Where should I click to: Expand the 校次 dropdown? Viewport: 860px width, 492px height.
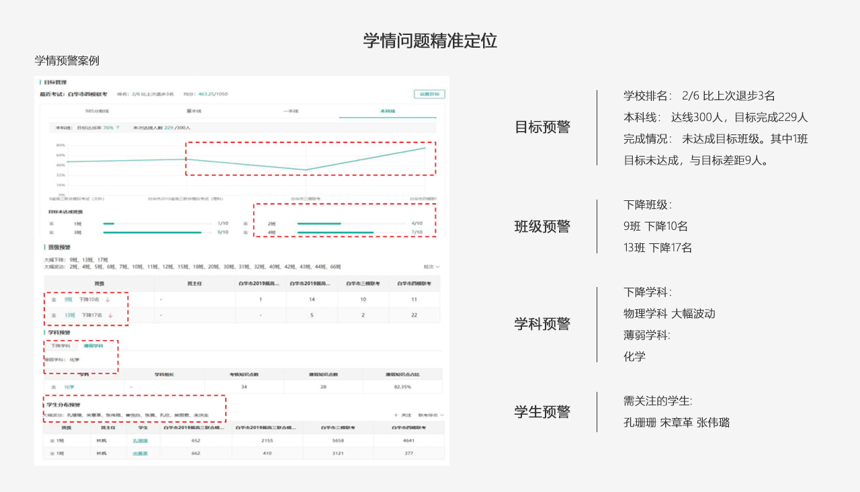tap(432, 267)
